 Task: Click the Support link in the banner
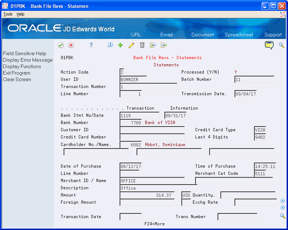pos(273,35)
